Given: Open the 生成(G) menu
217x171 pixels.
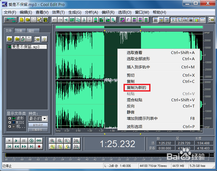Looking at the screenshot, I should click(x=75, y=12).
